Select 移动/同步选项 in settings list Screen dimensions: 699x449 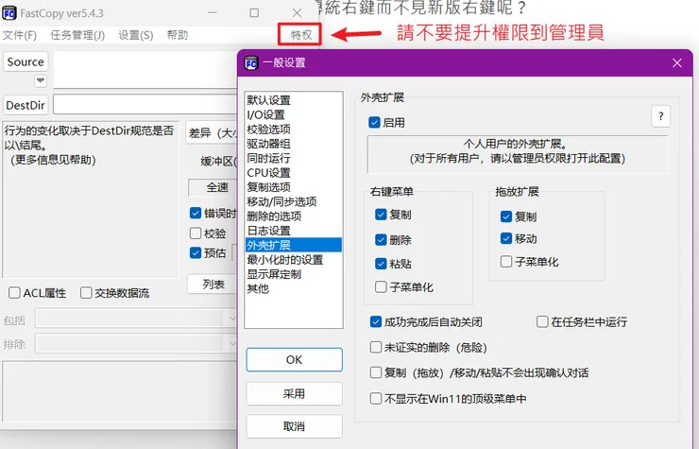pyautogui.click(x=294, y=201)
